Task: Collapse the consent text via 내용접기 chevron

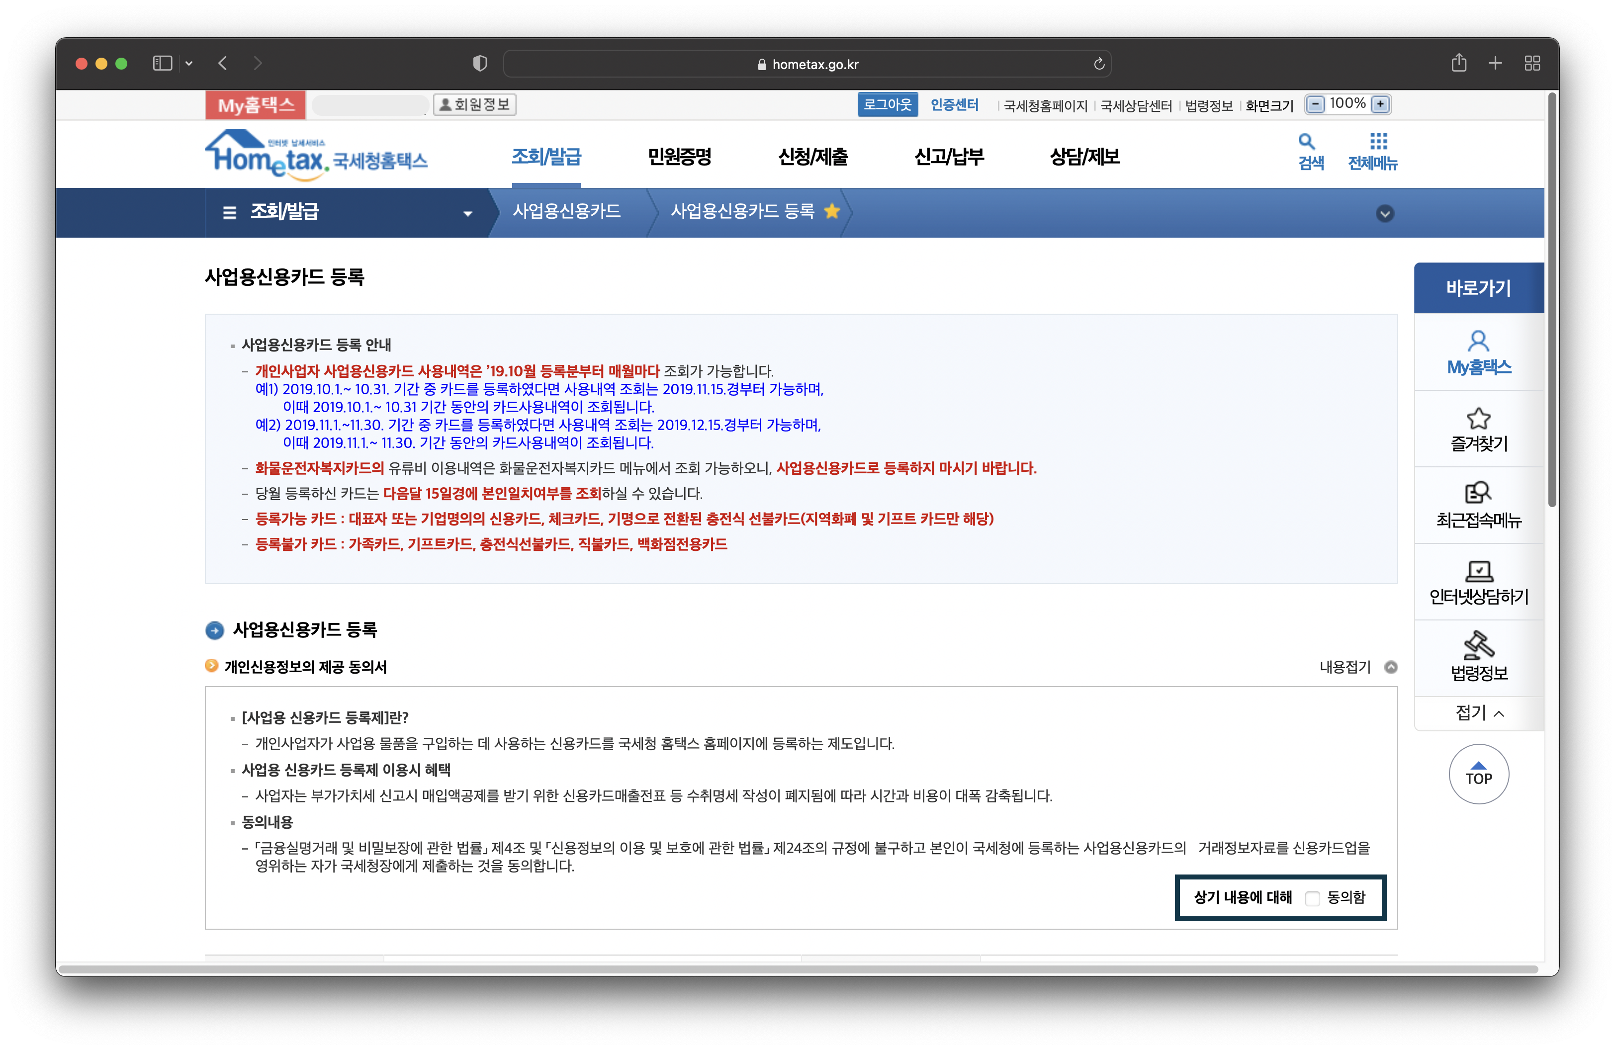Action: tap(1392, 667)
